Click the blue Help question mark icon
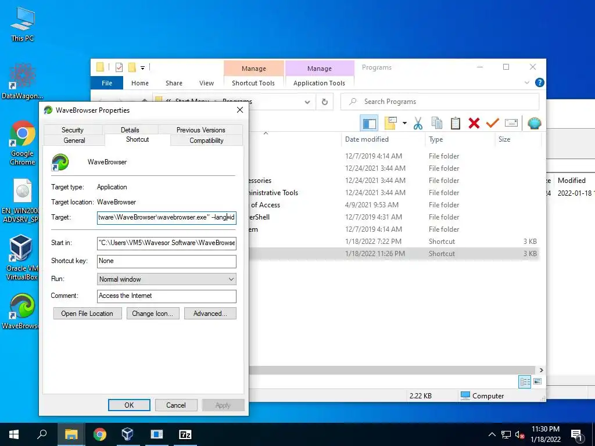The height and width of the screenshot is (446, 595). [539, 82]
